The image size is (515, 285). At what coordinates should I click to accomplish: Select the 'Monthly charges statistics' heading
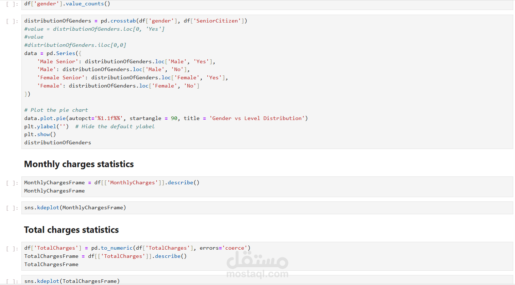pos(79,164)
